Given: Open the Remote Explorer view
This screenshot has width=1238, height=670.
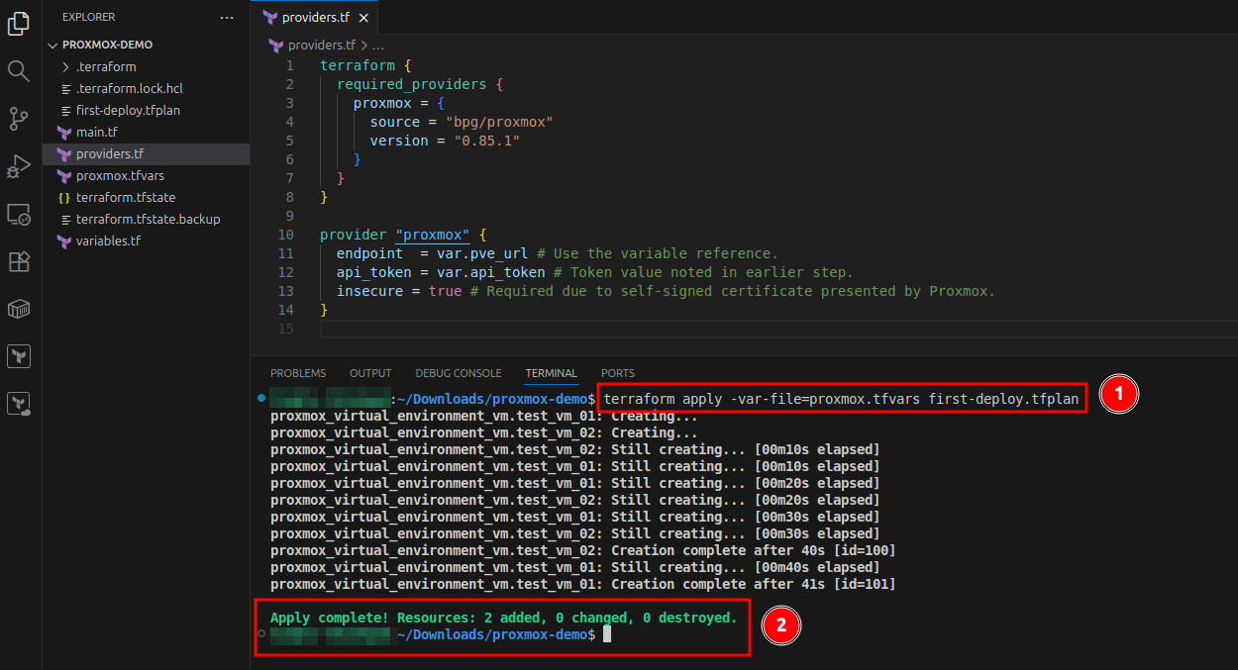Looking at the screenshot, I should (20, 214).
